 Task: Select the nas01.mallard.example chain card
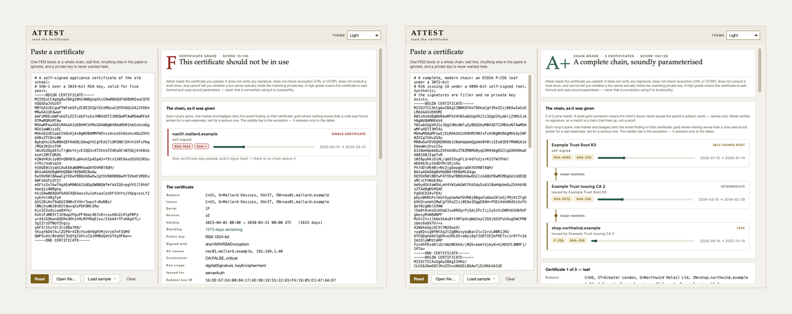pyautogui.click(x=268, y=141)
